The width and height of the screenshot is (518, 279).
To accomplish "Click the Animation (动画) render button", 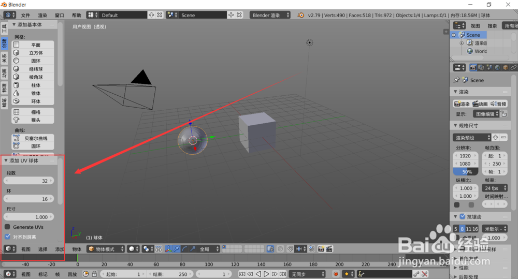I will pyautogui.click(x=480, y=104).
